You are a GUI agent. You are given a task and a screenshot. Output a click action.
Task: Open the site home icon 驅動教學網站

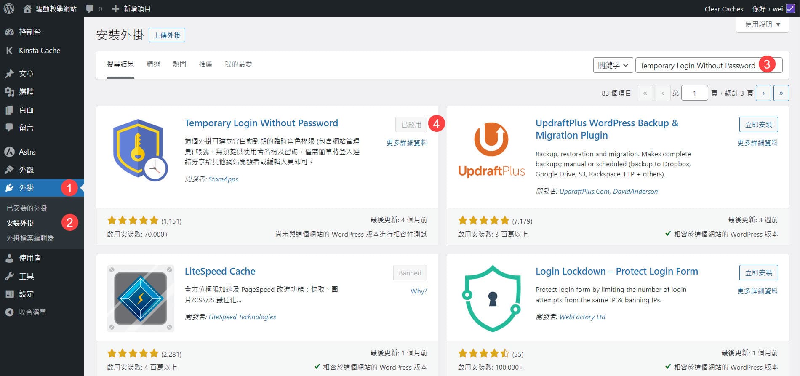(27, 8)
